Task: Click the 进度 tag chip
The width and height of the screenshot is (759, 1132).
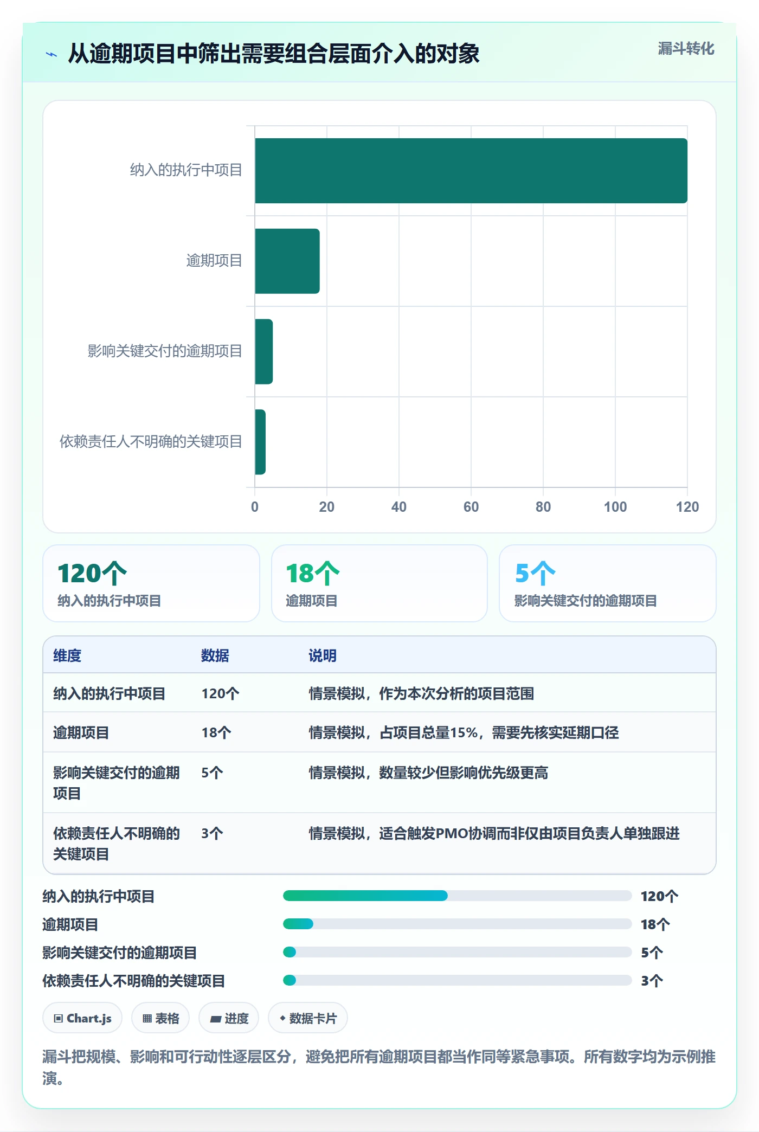Action: [x=229, y=1018]
